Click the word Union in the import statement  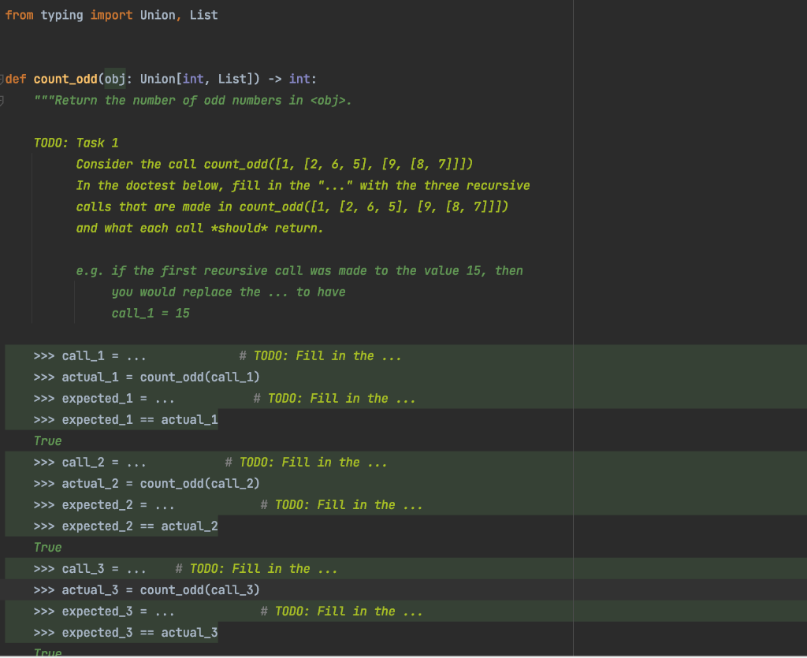[154, 14]
